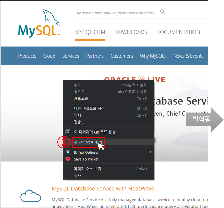Open the News & Events nav link
The height and width of the screenshot is (208, 224).
188,56
